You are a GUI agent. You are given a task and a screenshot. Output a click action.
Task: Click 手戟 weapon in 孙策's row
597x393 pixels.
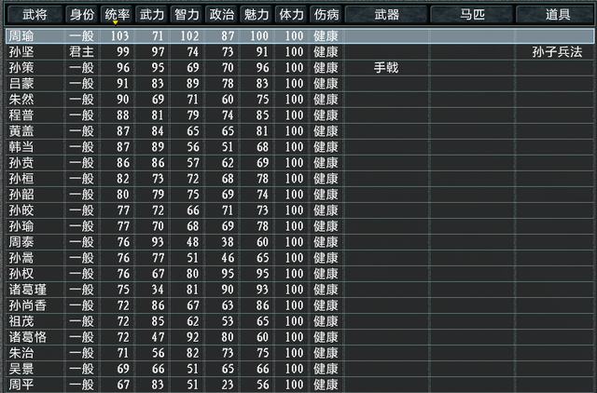pos(386,68)
